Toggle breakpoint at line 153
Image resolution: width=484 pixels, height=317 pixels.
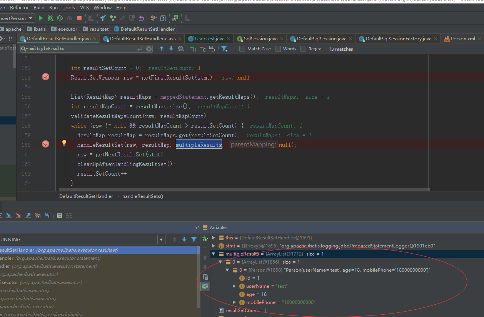click(x=45, y=77)
